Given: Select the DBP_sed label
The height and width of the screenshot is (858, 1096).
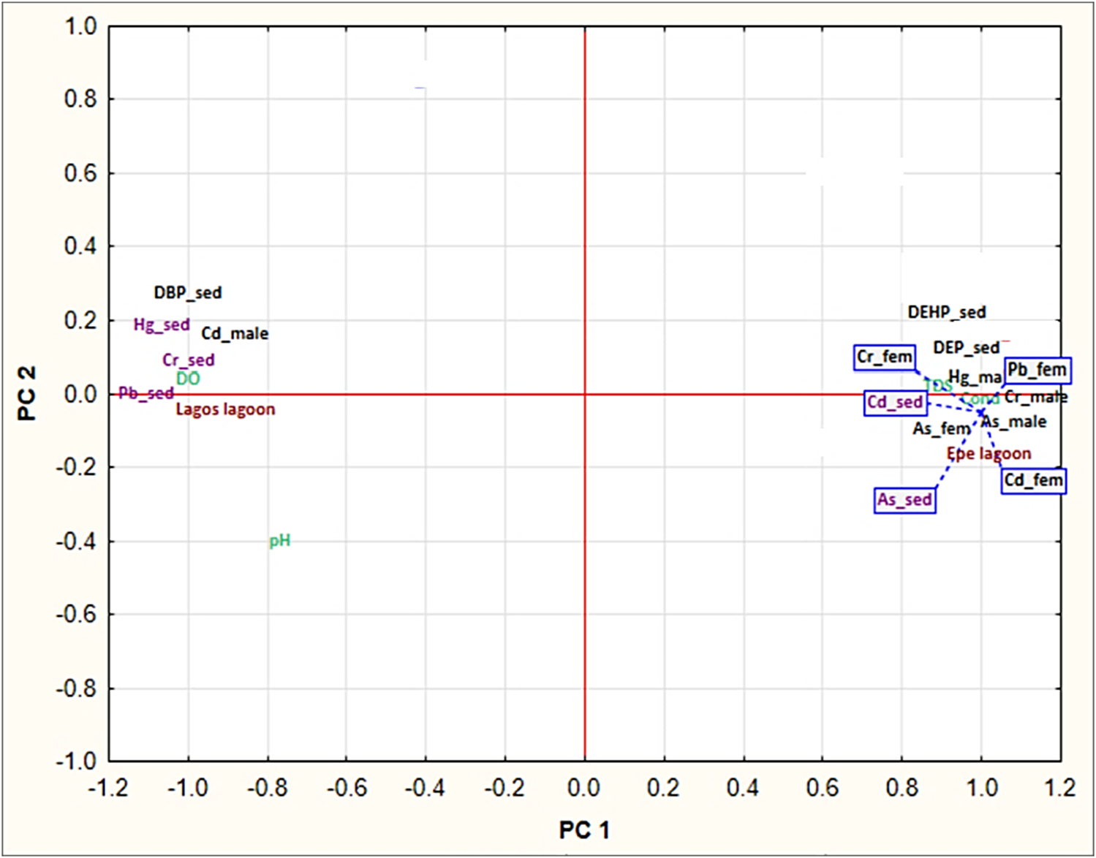Looking at the screenshot, I should coord(187,292).
